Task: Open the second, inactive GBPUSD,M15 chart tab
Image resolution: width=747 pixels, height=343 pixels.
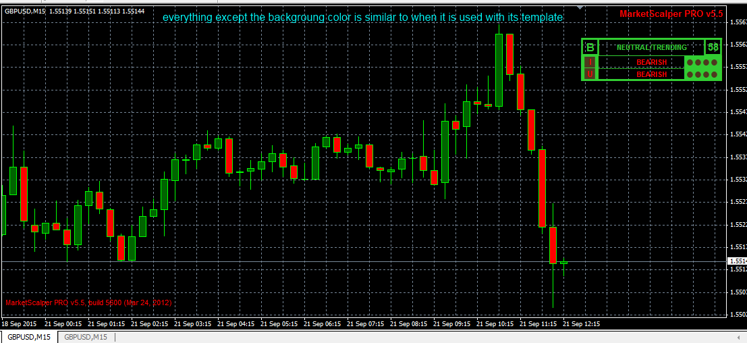Action: click(x=86, y=338)
